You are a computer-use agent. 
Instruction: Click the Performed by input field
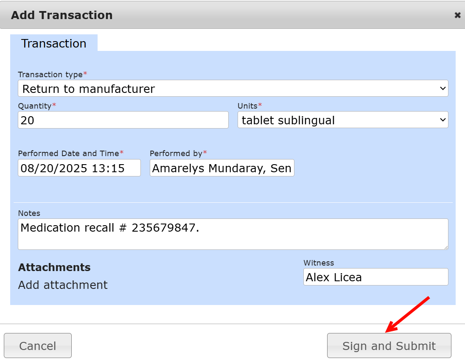[x=222, y=168]
